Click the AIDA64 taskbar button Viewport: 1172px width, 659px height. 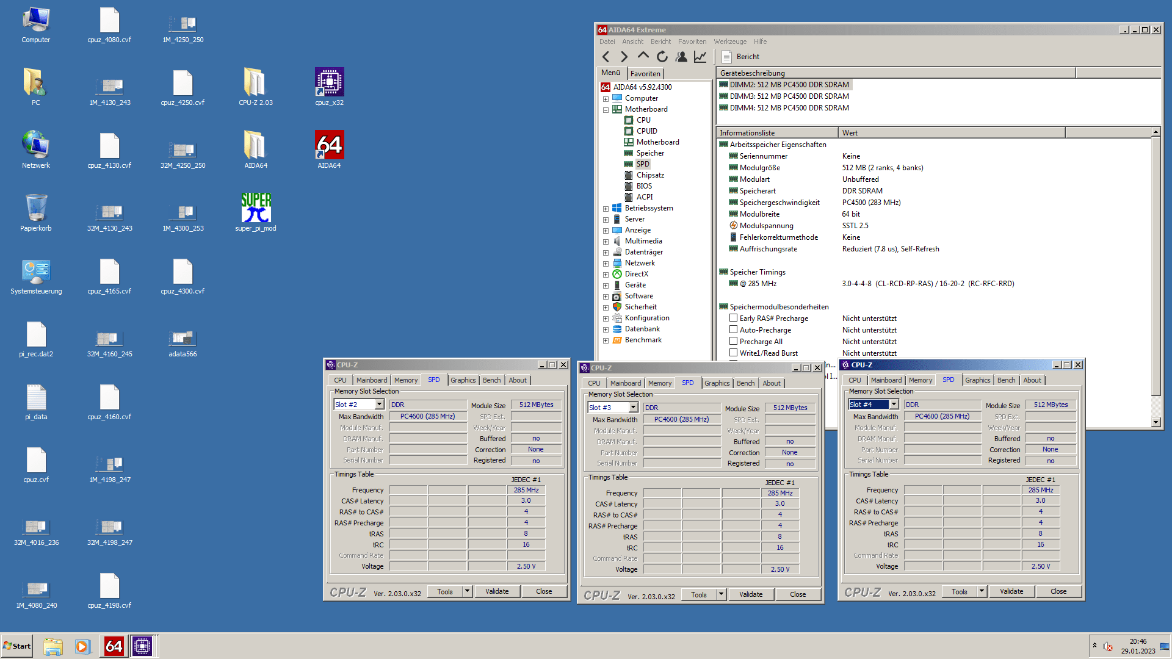point(114,646)
